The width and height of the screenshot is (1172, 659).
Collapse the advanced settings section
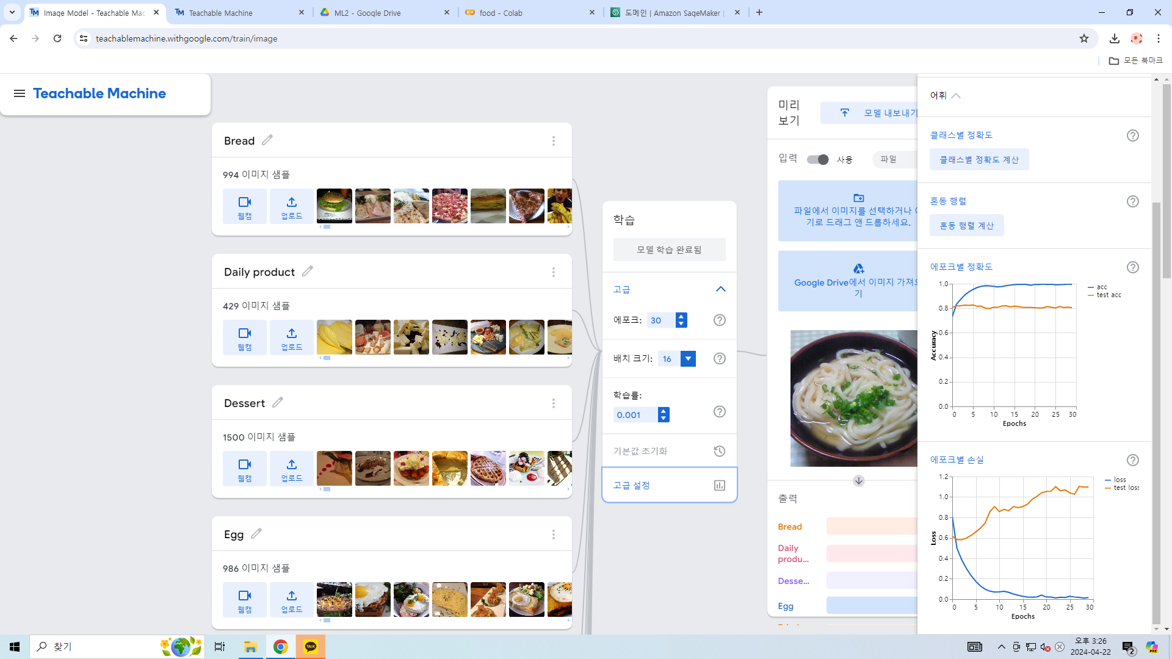point(720,289)
